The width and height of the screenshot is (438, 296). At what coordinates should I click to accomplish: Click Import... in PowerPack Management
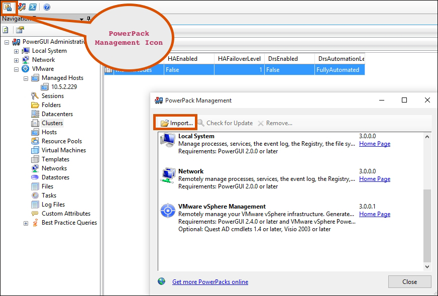point(176,123)
